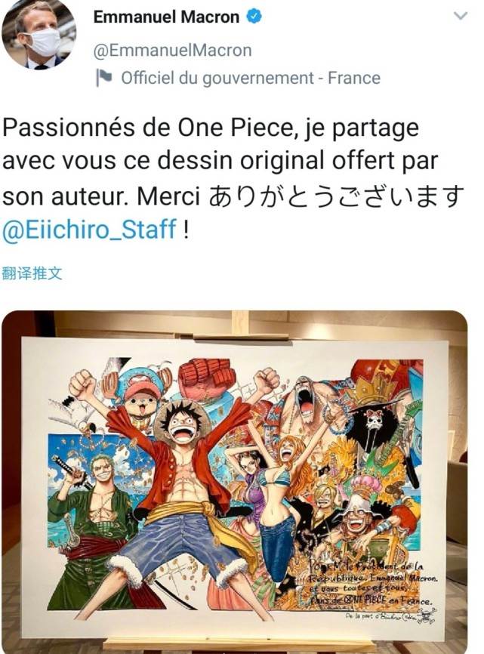Viewport: 484px width, 654px height.
Task: Open the Emmanuel Macron display name
Action: (x=166, y=17)
